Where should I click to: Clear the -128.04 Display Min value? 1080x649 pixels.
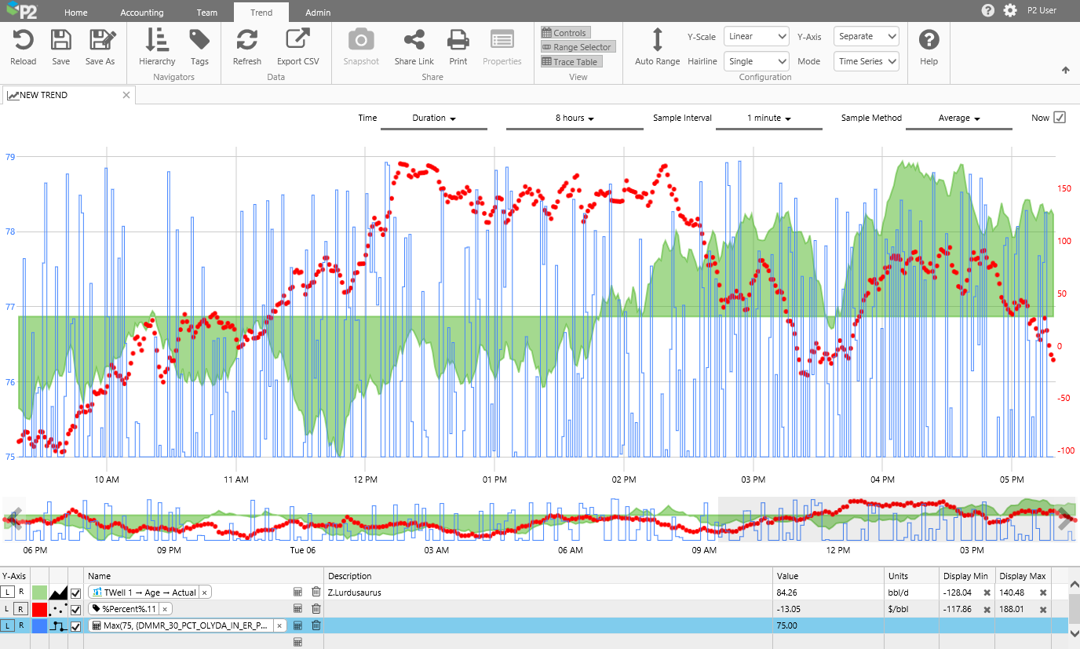[x=987, y=592]
